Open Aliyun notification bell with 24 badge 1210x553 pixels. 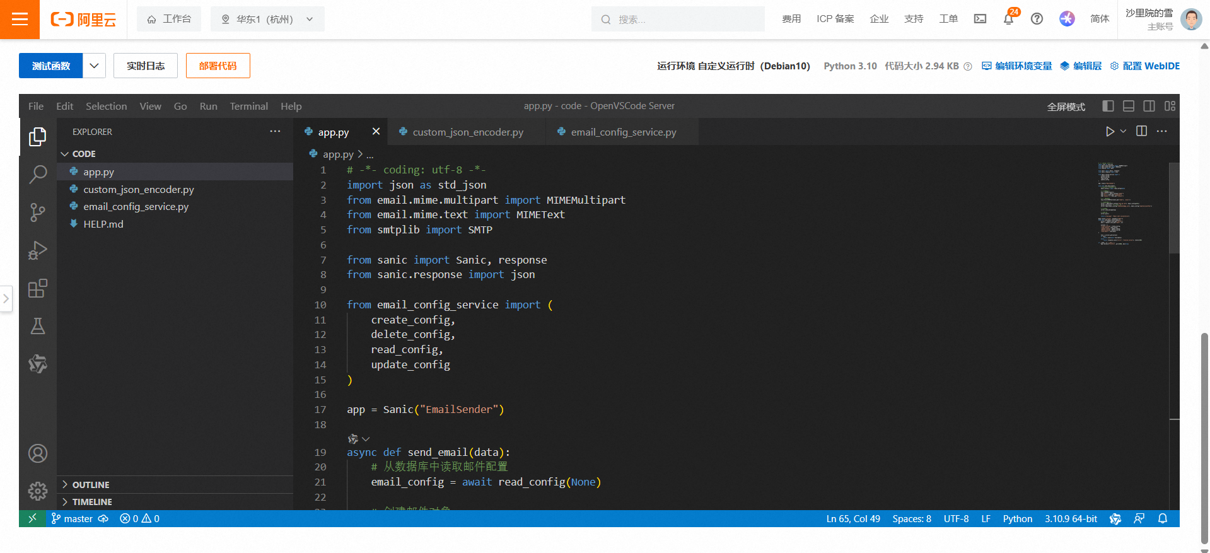coord(1009,18)
